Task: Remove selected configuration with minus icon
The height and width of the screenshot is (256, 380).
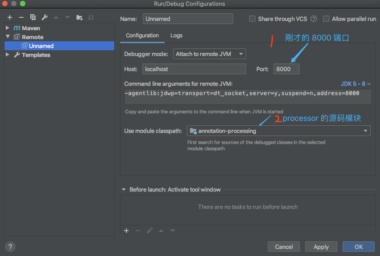Action: pyautogui.click(x=21, y=17)
